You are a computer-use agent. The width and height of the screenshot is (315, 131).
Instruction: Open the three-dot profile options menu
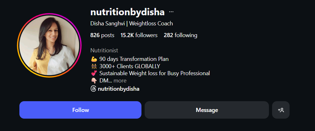coord(171,12)
